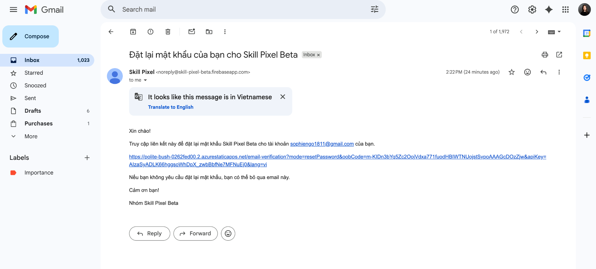Image resolution: width=596 pixels, height=269 pixels.
Task: Star the Skill Pixel message
Action: click(512, 72)
